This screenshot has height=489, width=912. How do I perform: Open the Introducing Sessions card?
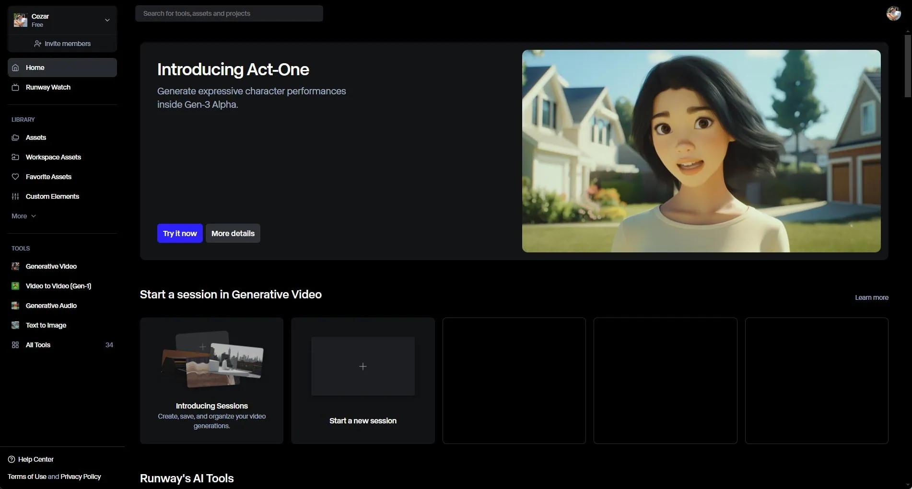[x=211, y=381]
